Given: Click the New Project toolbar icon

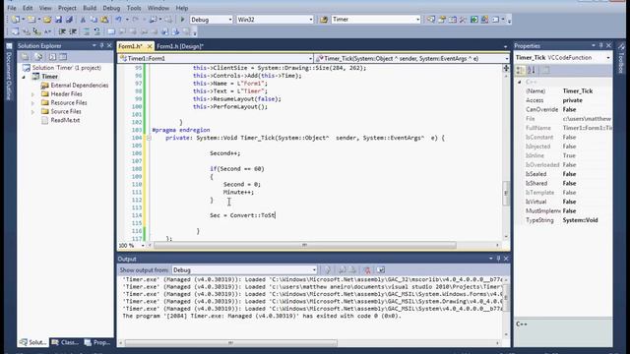Looking at the screenshot, I should pos(16,20).
